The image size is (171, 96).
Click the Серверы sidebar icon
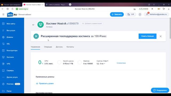[3, 70]
